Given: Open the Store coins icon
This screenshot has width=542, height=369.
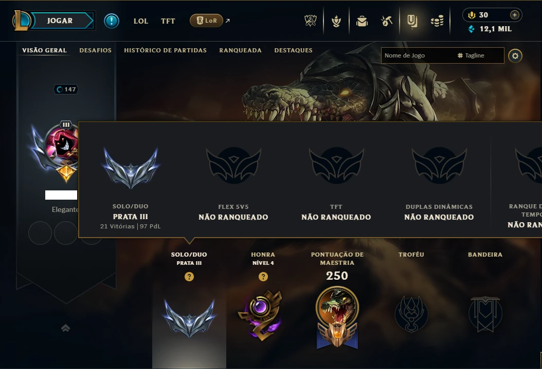Looking at the screenshot, I should pyautogui.click(x=437, y=22).
